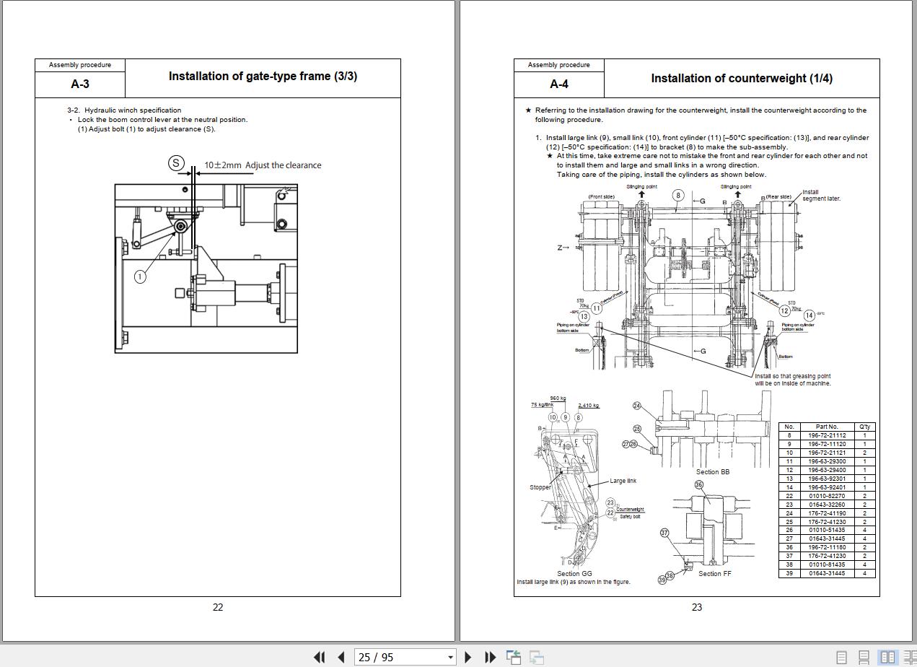This screenshot has width=917, height=667.
Task: Select two-page facing view
Action: click(x=887, y=657)
